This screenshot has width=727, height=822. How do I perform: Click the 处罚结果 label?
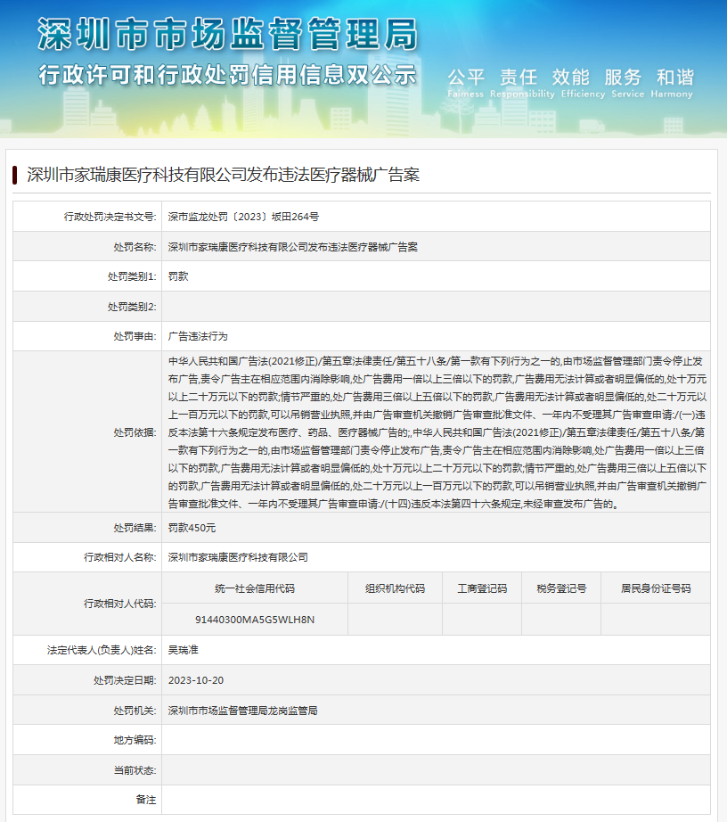pos(135,528)
